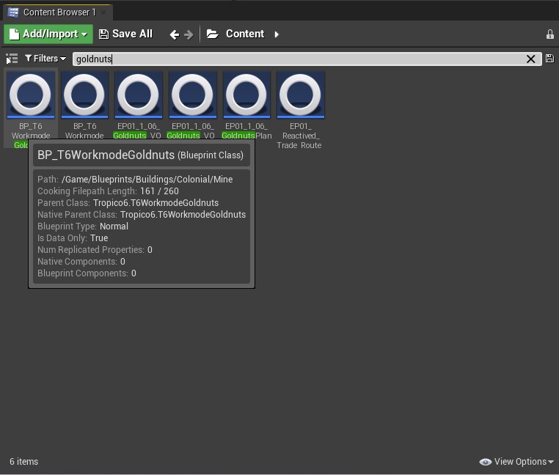Switch to the Content Browser 1 tab

pos(59,12)
